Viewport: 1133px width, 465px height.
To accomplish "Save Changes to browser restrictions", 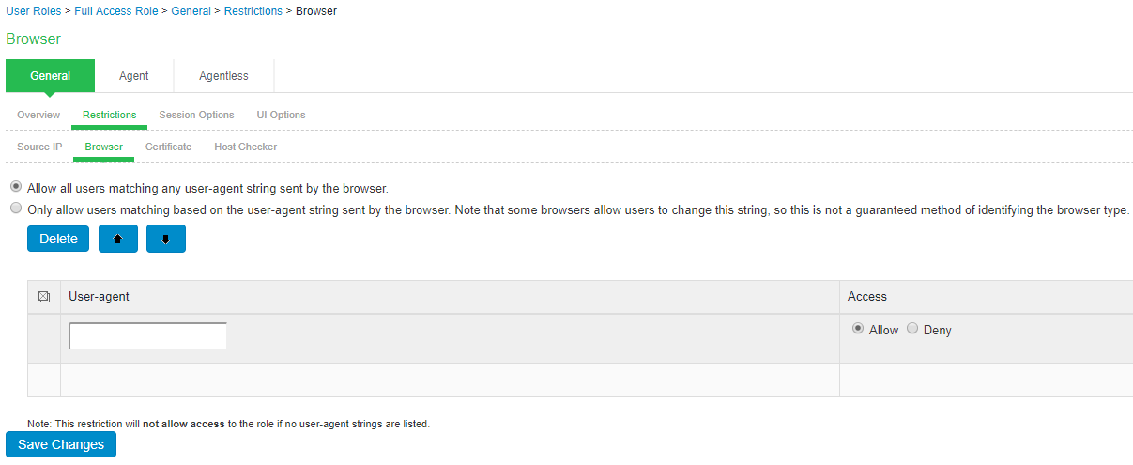I will [61, 444].
